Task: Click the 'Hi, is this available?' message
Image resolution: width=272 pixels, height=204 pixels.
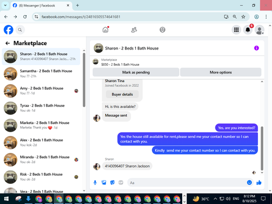Action: click(x=120, y=107)
